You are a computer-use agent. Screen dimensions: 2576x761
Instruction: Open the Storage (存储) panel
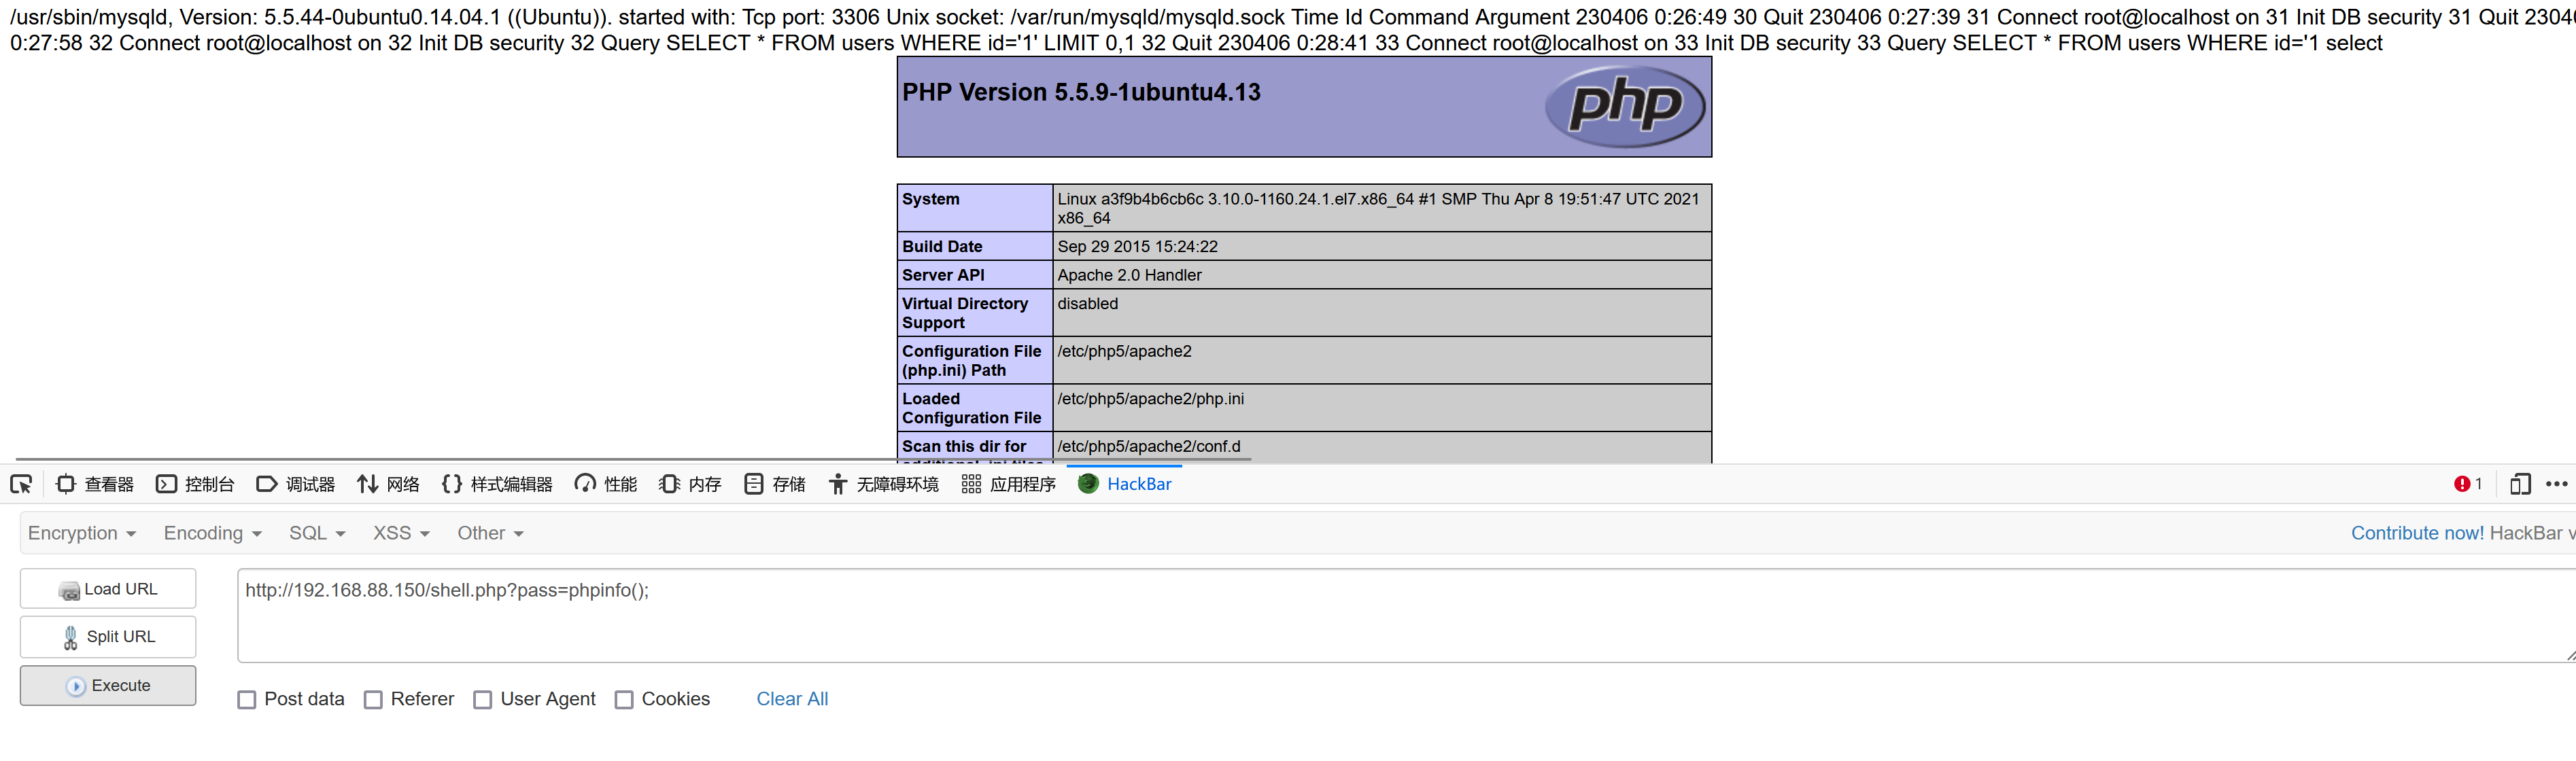[x=775, y=485]
